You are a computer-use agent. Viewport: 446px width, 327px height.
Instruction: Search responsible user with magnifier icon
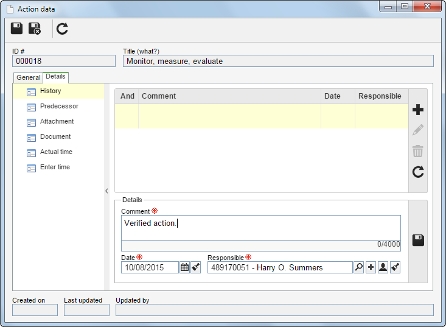[359, 267]
